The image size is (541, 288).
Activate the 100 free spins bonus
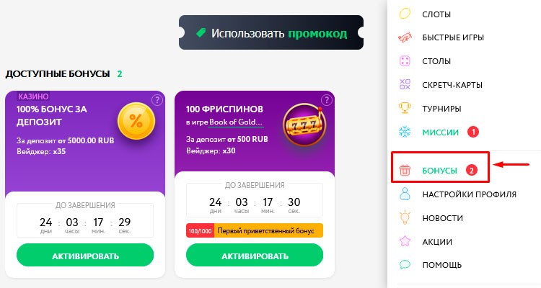[255, 256]
